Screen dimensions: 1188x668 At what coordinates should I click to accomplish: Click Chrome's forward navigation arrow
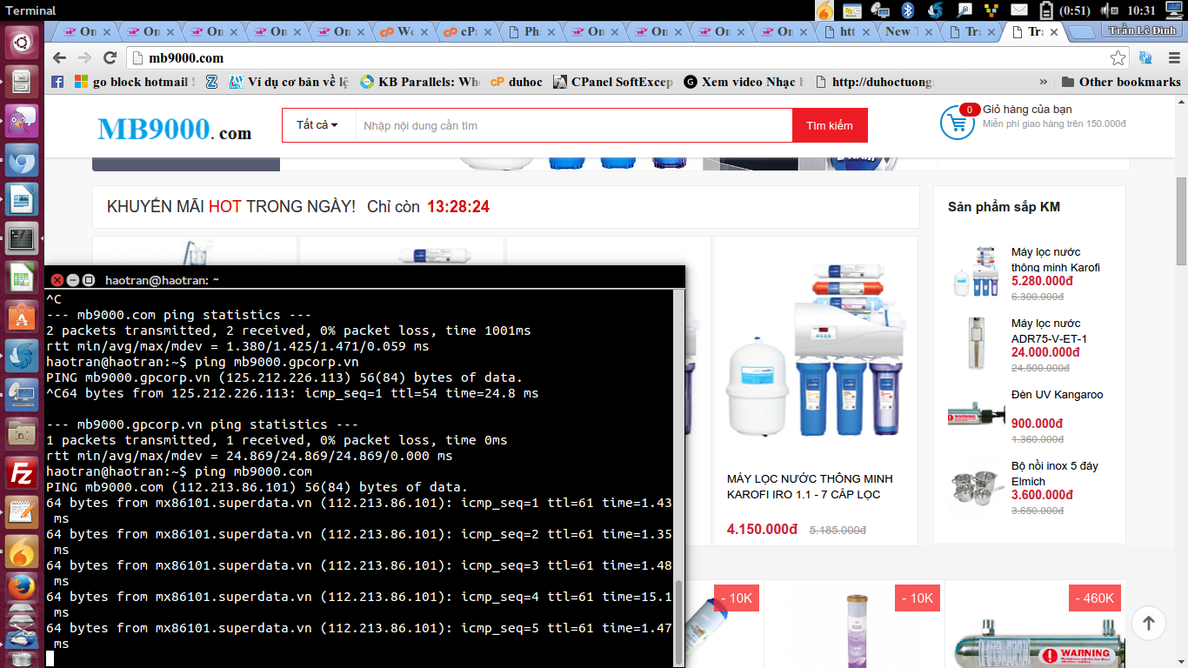[84, 58]
